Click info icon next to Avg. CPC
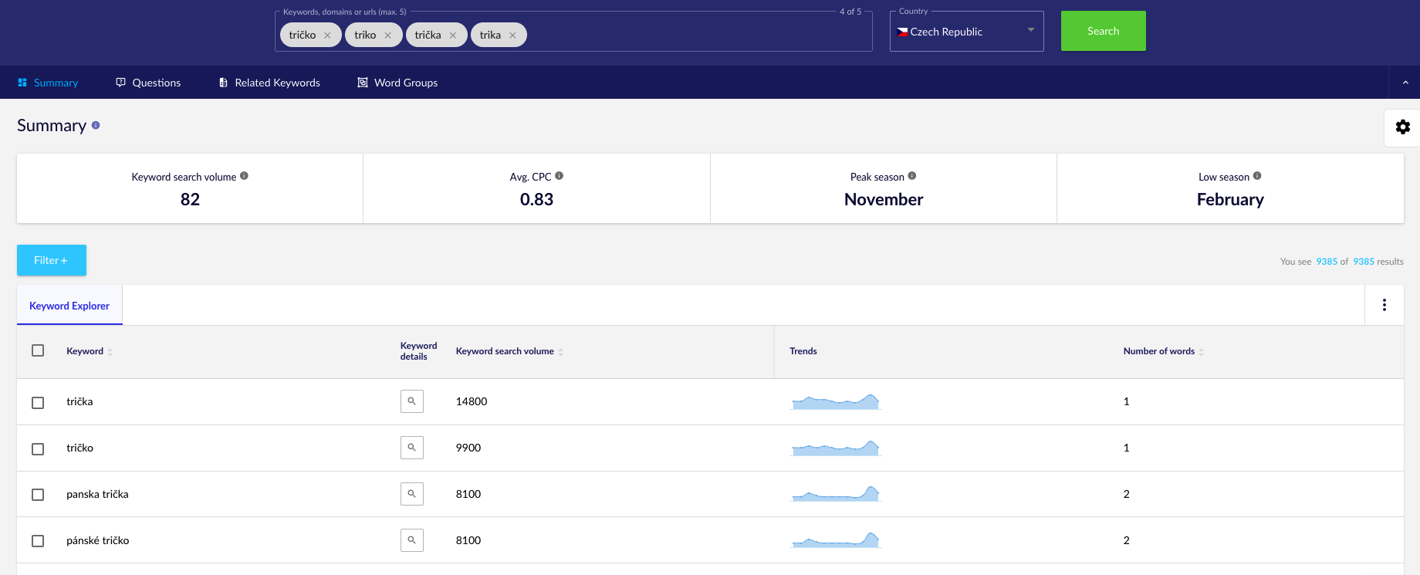 tap(560, 176)
